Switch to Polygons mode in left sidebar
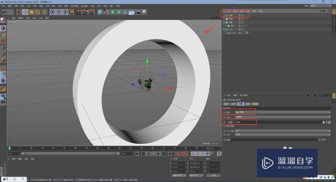This screenshot has width=336, height=182. [x=3, y=60]
